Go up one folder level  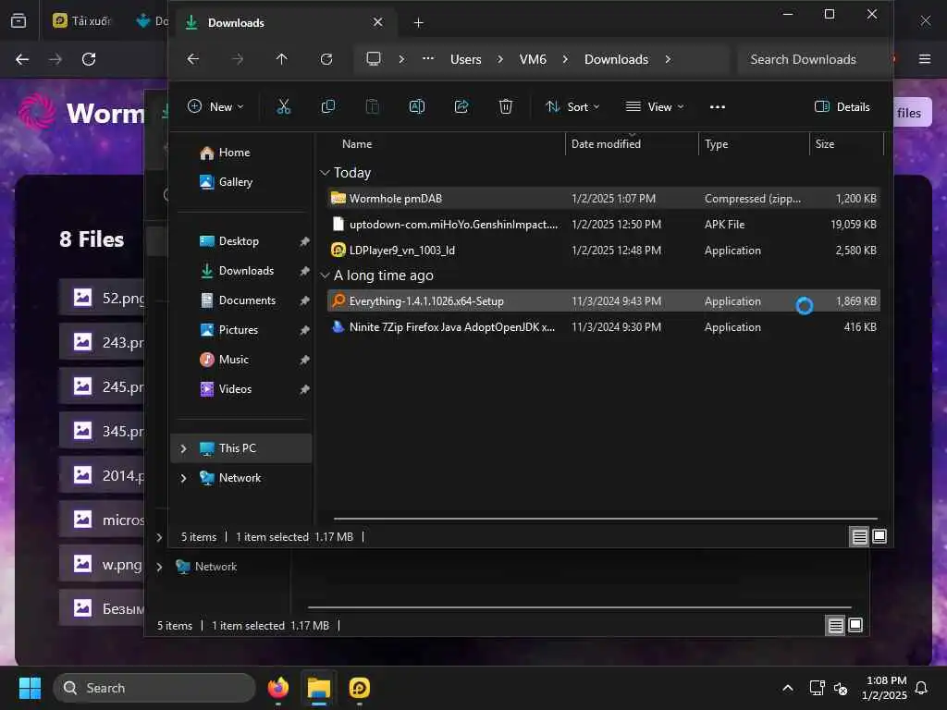(x=281, y=59)
